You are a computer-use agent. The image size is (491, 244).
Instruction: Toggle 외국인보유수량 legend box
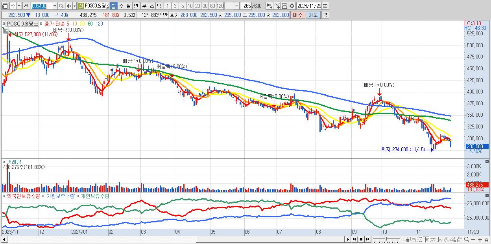click(4, 196)
